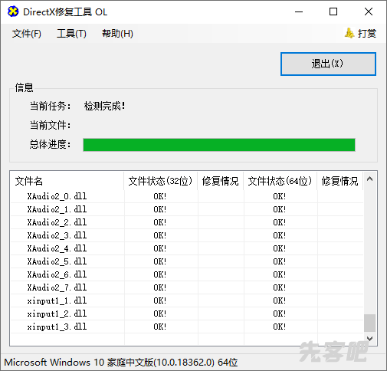
Task: Select the xinput1_1.dll row
Action: [x=187, y=300]
